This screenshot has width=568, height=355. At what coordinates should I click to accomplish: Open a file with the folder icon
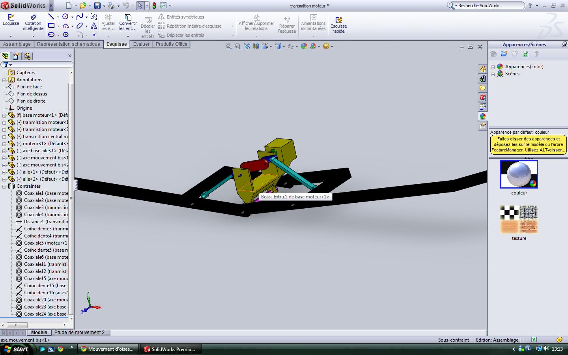pyautogui.click(x=82, y=6)
